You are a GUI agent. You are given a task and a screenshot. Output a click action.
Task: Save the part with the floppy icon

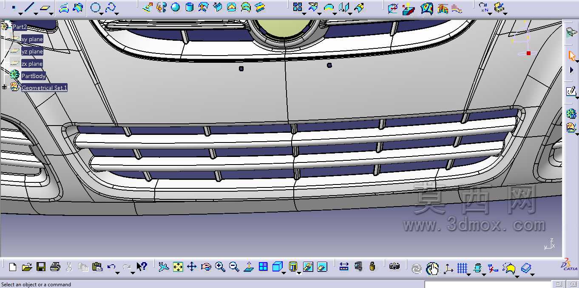pos(41,267)
